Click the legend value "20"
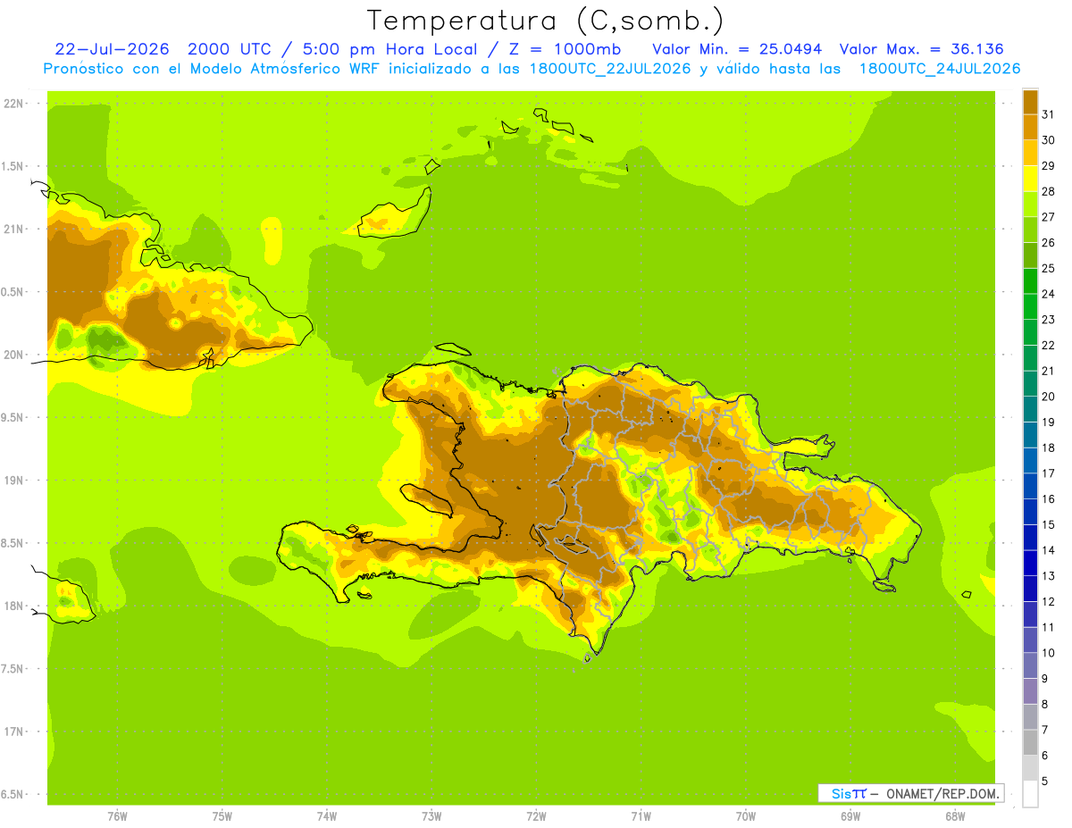The height and width of the screenshot is (828, 1072). 1048,397
